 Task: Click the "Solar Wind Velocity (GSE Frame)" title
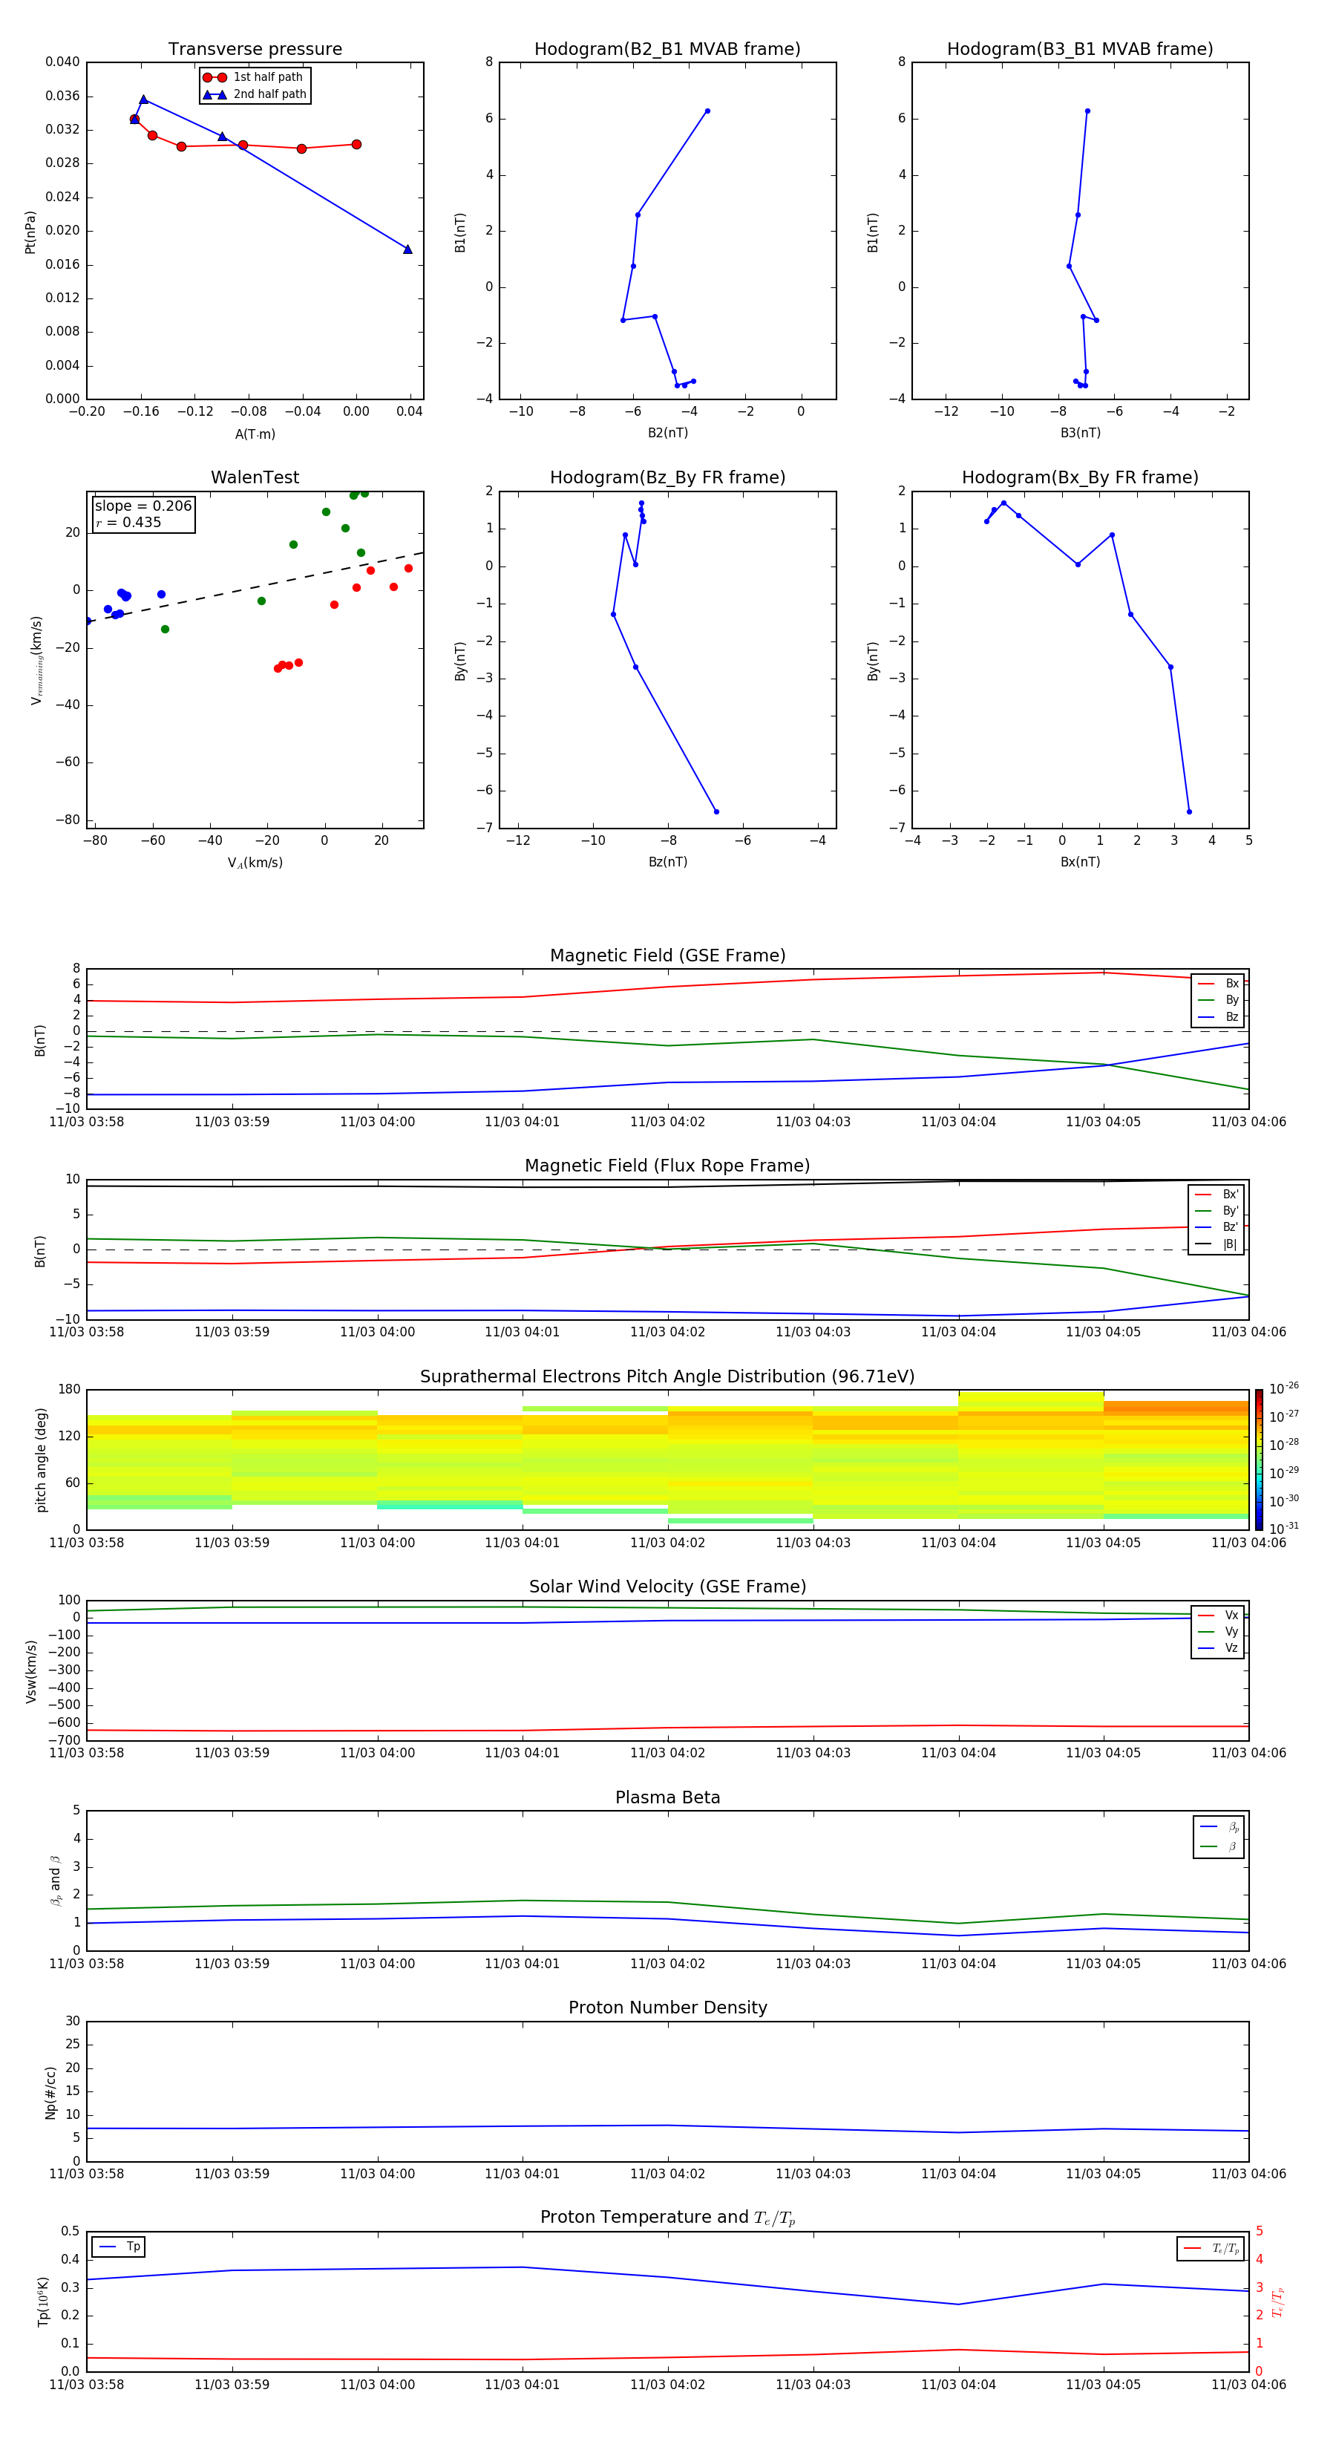coord(667,1587)
